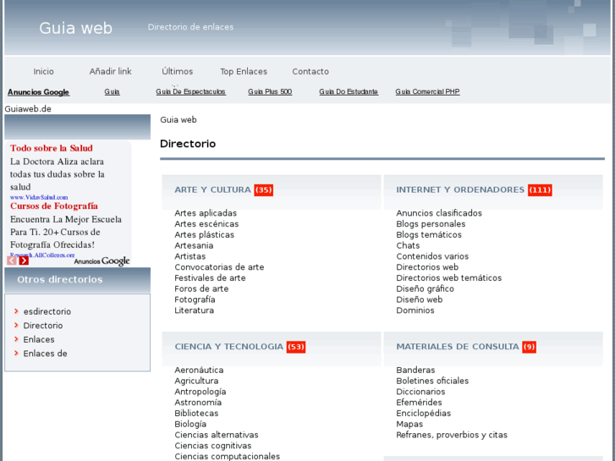Image resolution: width=615 pixels, height=461 pixels.
Task: Open the Biología subcategory
Action: 190,424
